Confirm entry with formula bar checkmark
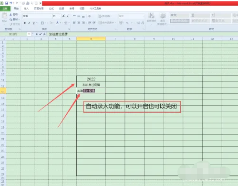Screen dimensions: 238x186 click(x=41, y=34)
